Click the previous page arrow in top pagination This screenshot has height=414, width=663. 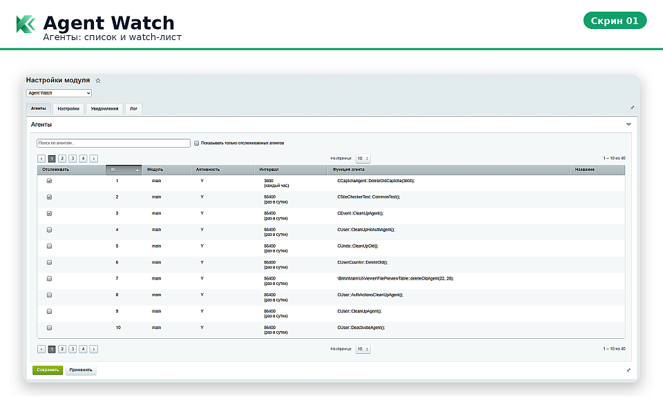coord(41,158)
